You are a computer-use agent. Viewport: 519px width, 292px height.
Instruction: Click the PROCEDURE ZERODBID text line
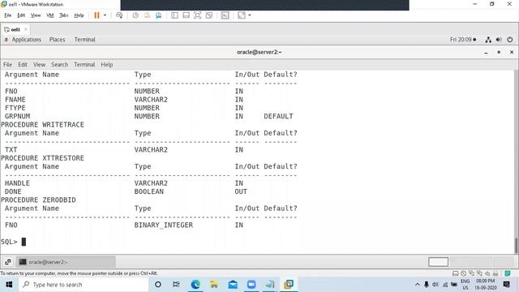[38, 200]
